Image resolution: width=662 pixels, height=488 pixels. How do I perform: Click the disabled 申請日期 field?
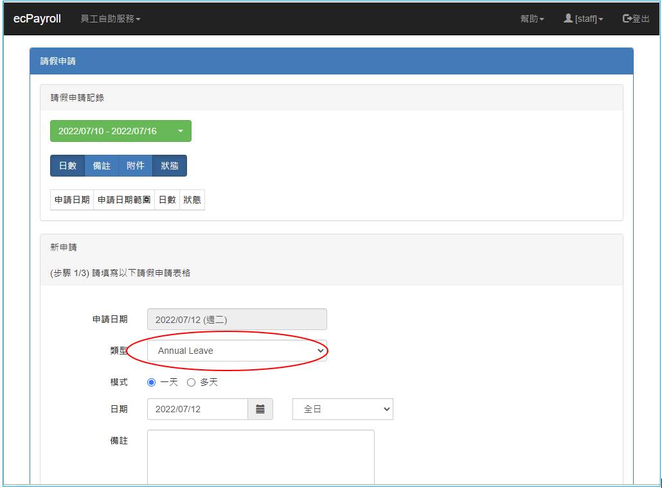pos(237,319)
